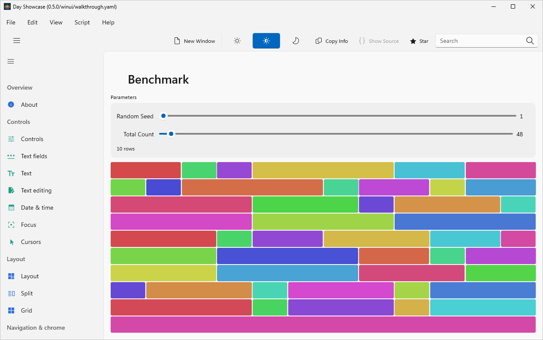Click the Star button
This screenshot has width=543, height=340.
pyautogui.click(x=419, y=41)
